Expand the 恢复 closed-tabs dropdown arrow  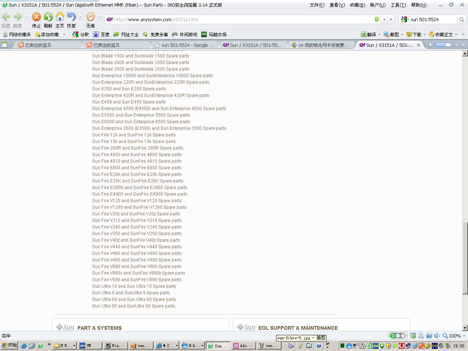pyautogui.click(x=80, y=17)
